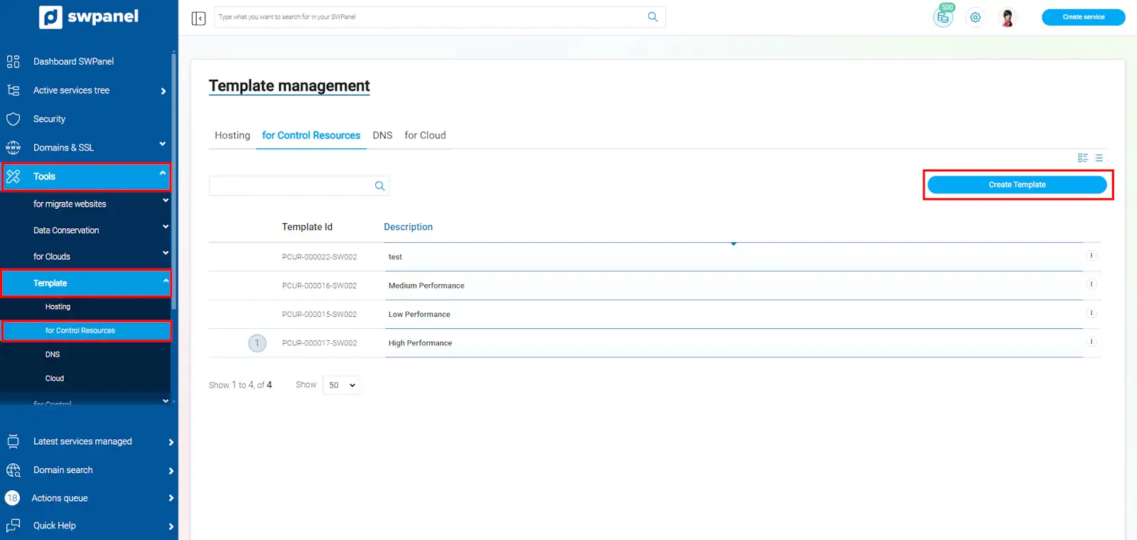Open options menu for High Performance template

coord(1091,342)
